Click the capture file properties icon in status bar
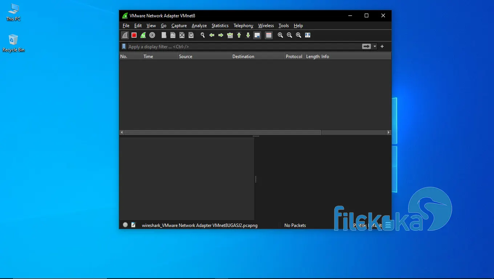The image size is (494, 279). [x=133, y=225]
